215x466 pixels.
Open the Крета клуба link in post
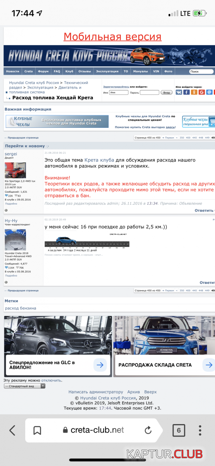tap(99, 160)
